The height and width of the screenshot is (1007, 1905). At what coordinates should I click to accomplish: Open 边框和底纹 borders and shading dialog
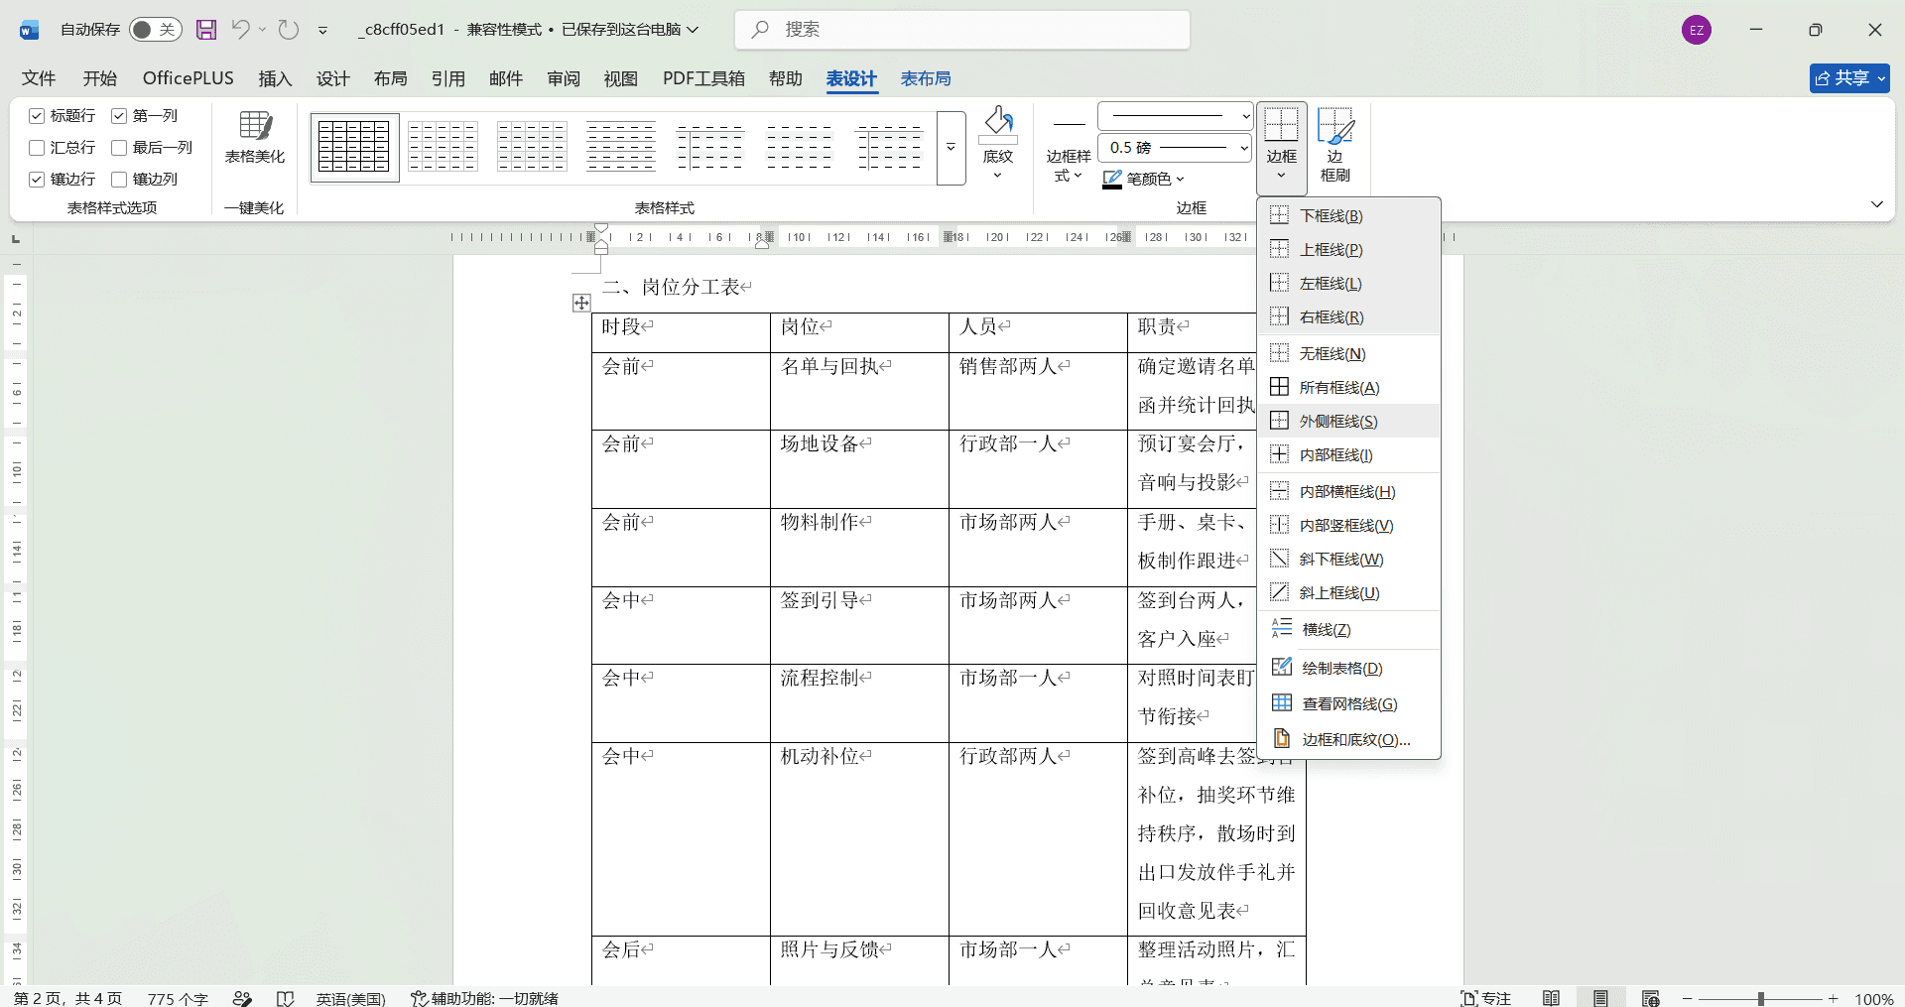point(1348,740)
